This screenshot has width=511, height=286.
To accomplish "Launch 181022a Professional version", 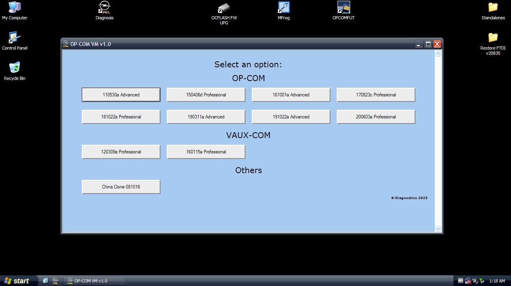I will coord(121,117).
